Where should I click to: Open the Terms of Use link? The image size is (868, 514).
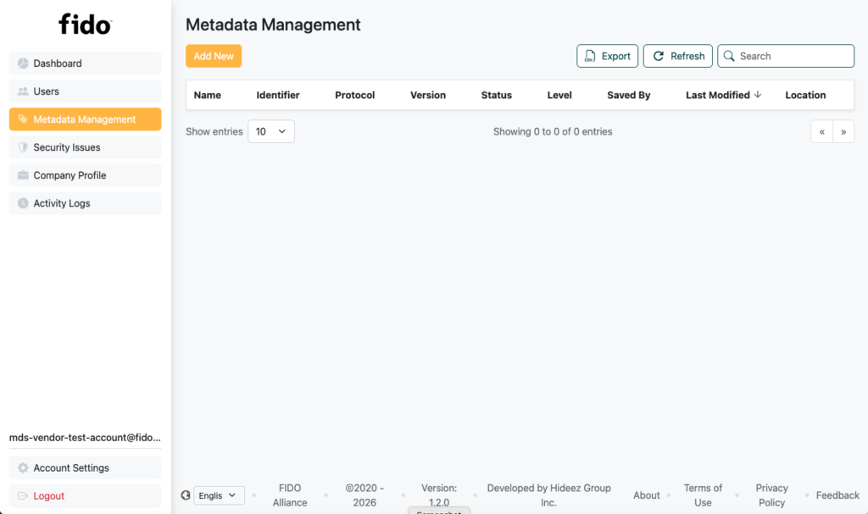[703, 495]
